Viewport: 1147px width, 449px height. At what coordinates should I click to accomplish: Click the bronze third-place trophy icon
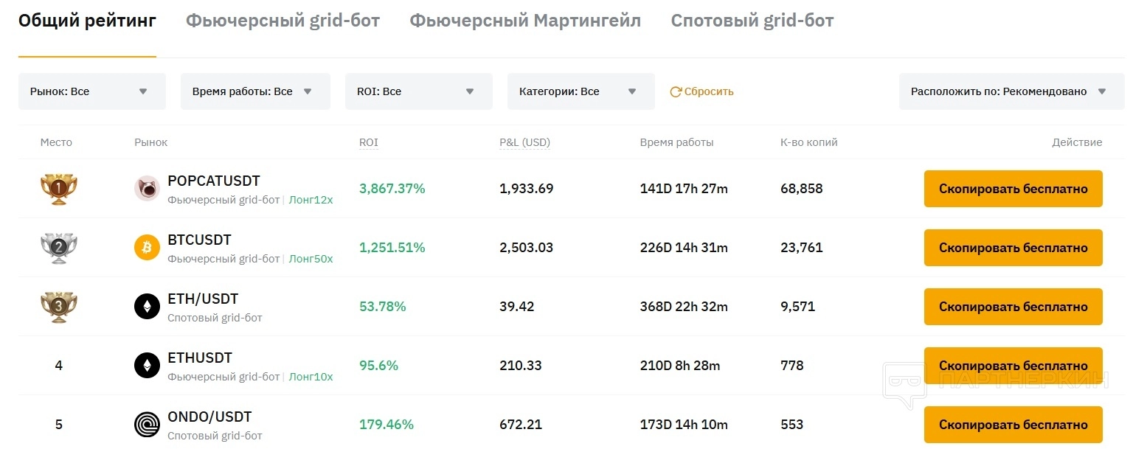[x=58, y=307]
